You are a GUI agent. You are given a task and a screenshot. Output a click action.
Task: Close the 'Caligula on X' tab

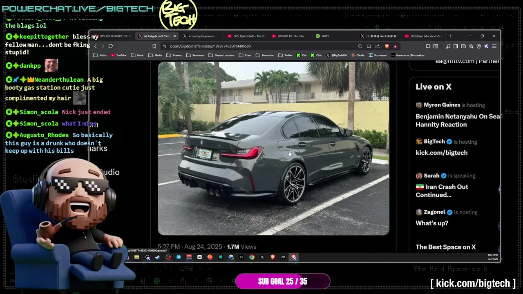tap(174, 36)
